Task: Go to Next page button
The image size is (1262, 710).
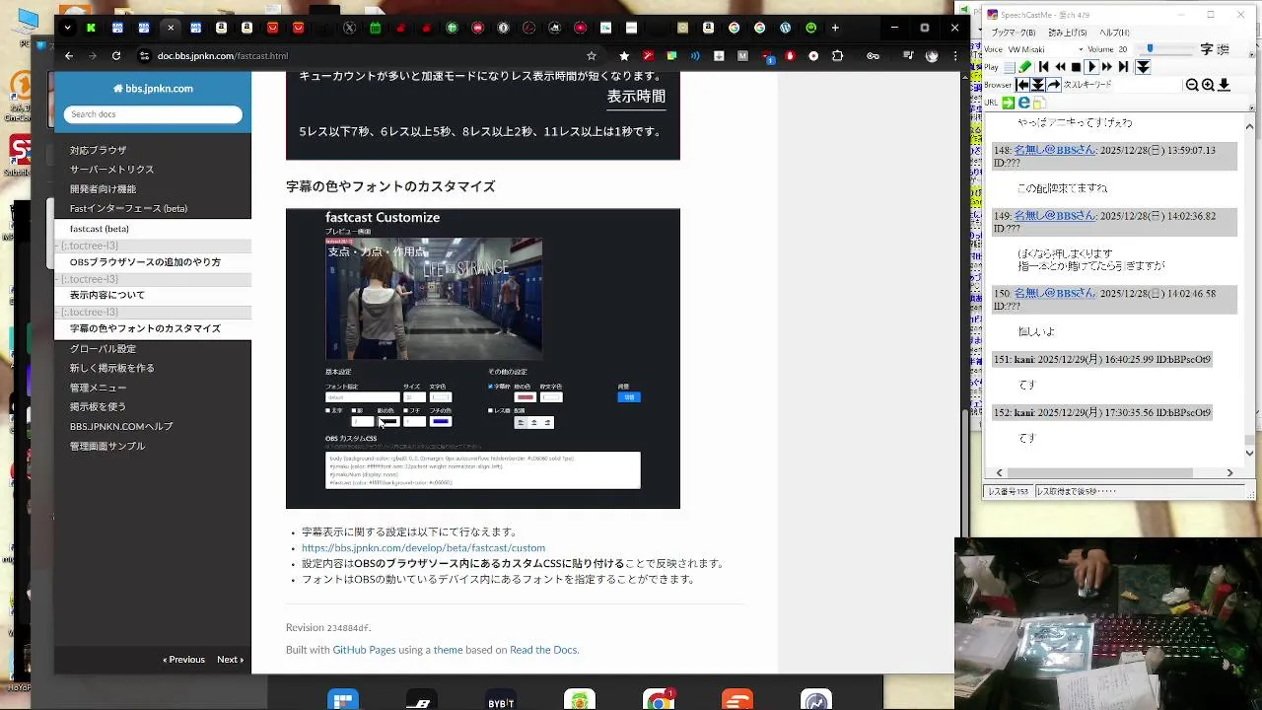Action: pyautogui.click(x=230, y=660)
